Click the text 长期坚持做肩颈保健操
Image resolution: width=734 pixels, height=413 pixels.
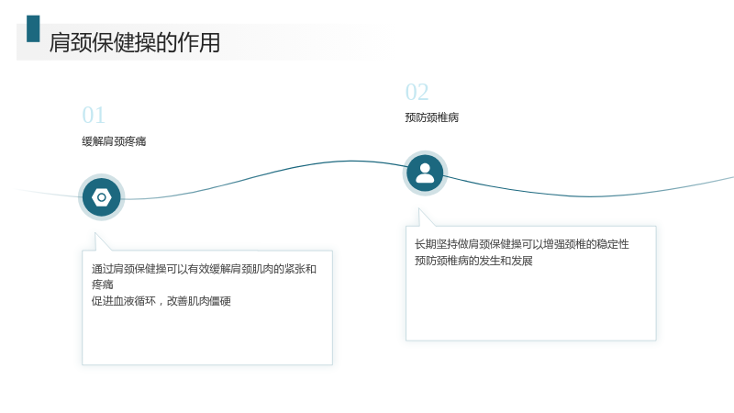click(468, 244)
